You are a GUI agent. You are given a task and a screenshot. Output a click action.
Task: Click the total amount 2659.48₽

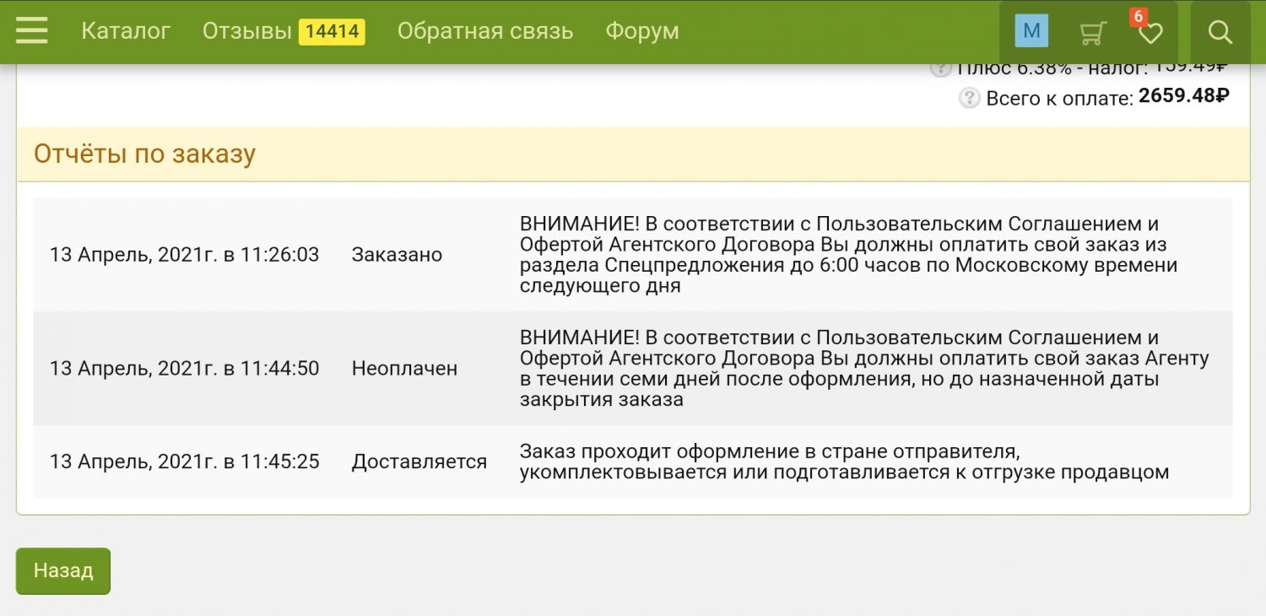(x=1183, y=96)
